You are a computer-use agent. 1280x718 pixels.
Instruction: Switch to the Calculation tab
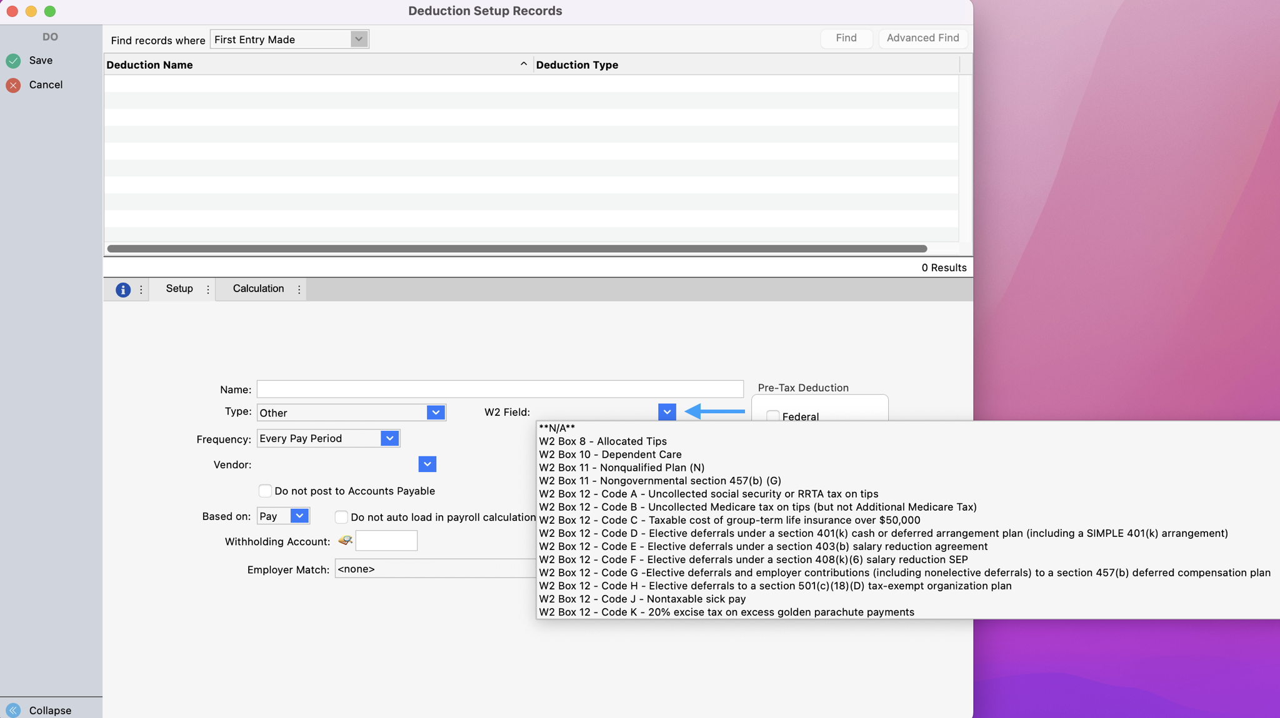(258, 288)
